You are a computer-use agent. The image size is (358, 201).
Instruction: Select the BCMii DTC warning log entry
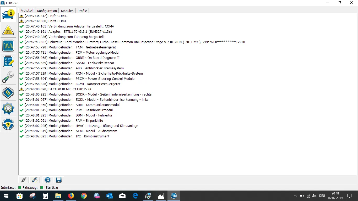58,89
